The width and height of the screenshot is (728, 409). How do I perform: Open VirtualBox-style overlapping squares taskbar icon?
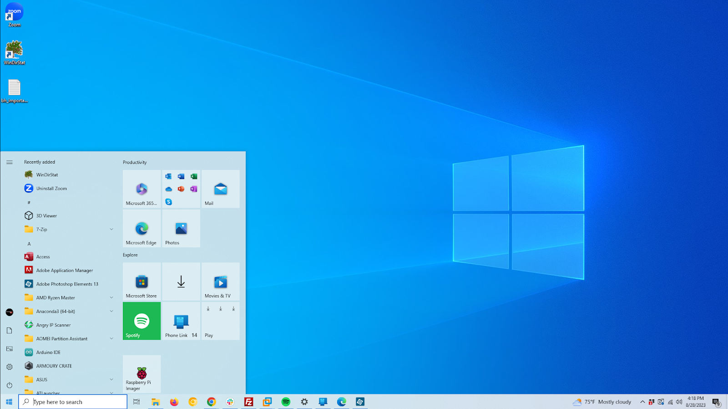point(267,402)
